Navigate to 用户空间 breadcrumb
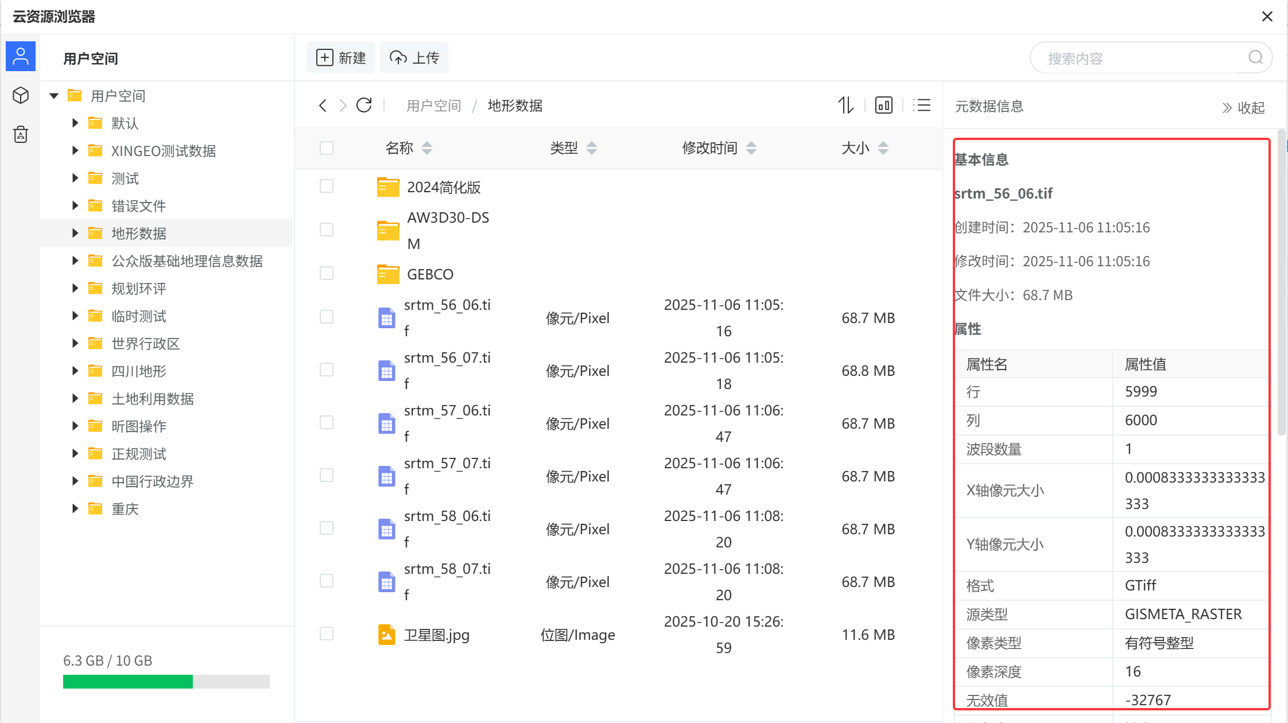1288x723 pixels. 434,106
